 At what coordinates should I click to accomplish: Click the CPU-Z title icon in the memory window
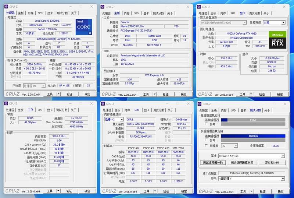(6, 103)
